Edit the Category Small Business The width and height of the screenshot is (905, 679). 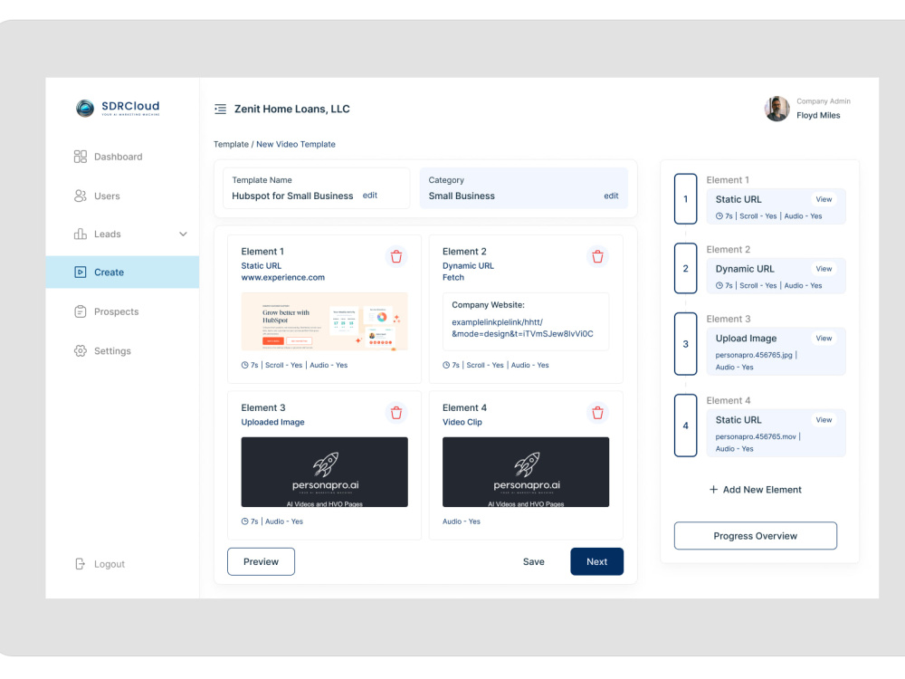click(x=611, y=196)
